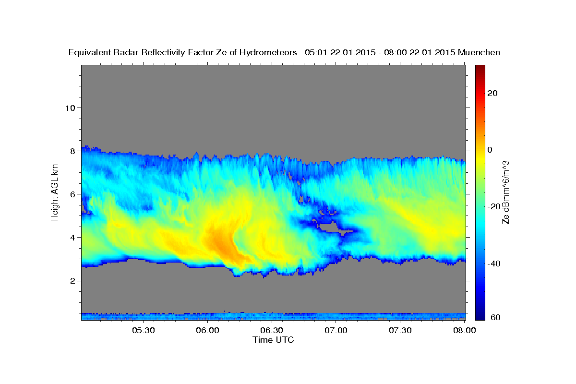576x384 pixels.
Task: Click the 'Height AGL km' axis label
Action: pyautogui.click(x=55, y=192)
